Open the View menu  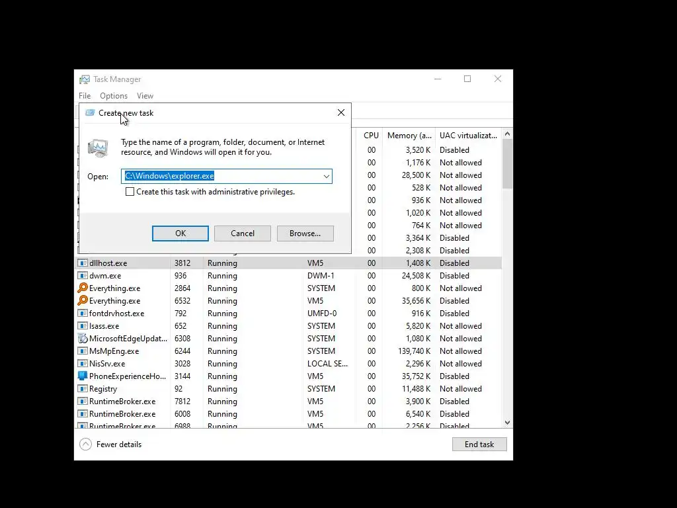coord(145,96)
